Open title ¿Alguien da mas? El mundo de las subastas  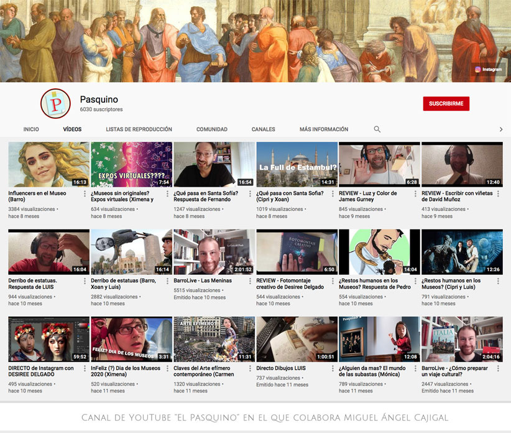[372, 371]
